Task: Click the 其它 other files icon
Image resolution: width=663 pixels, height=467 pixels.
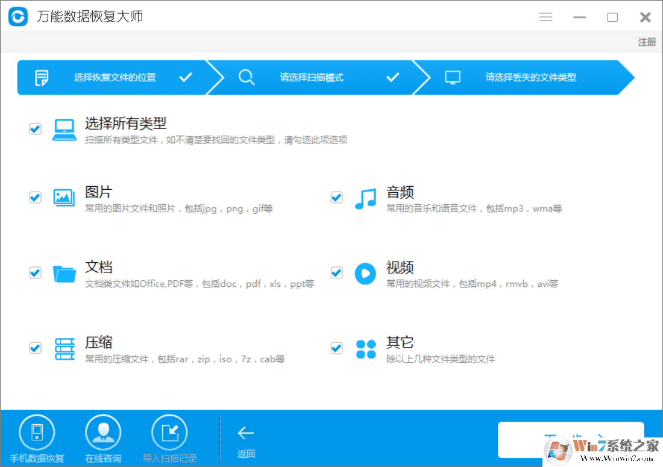Action: (365, 348)
